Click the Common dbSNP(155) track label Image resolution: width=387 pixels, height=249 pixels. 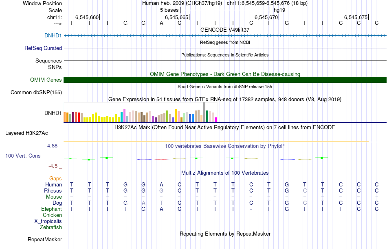click(x=36, y=93)
